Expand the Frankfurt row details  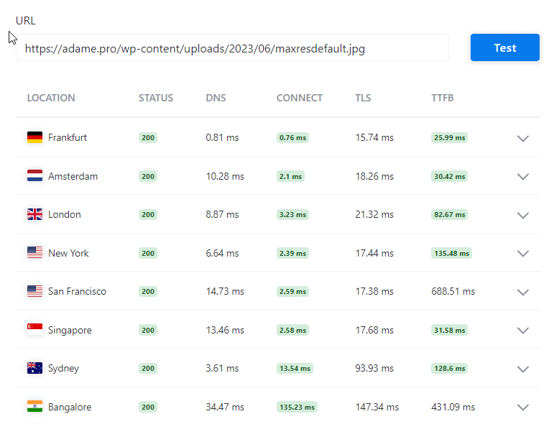coord(523,138)
